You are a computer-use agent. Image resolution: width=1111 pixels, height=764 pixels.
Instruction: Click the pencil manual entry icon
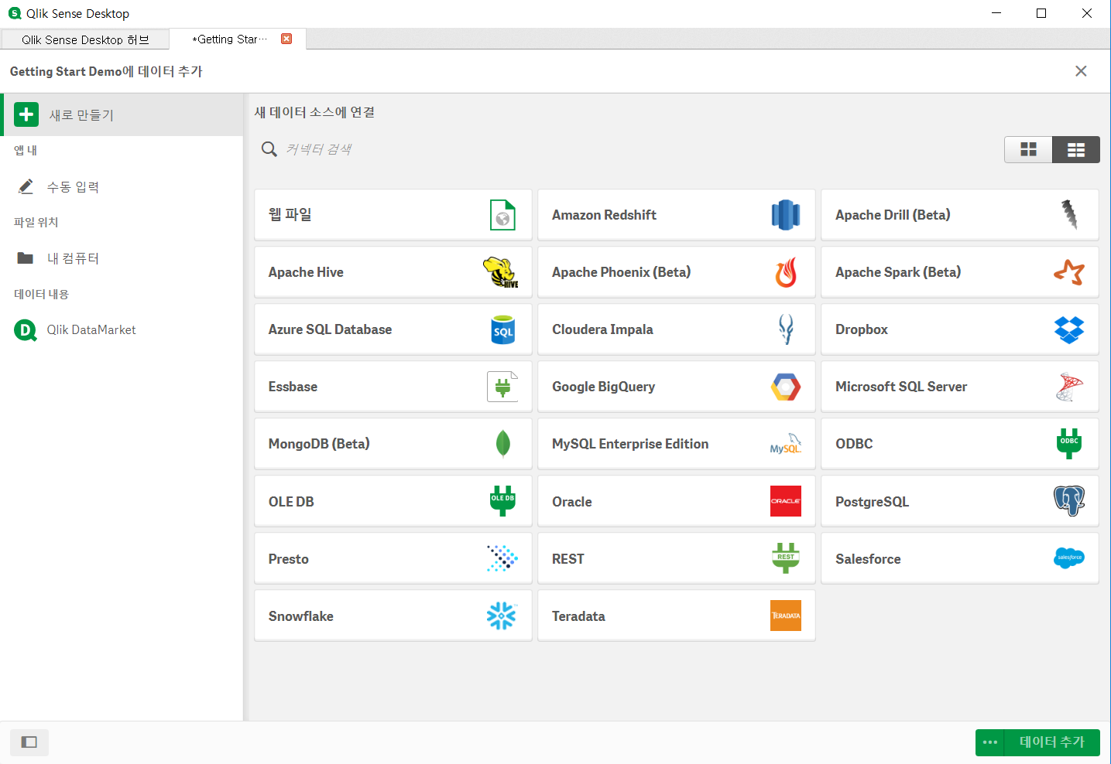click(26, 186)
